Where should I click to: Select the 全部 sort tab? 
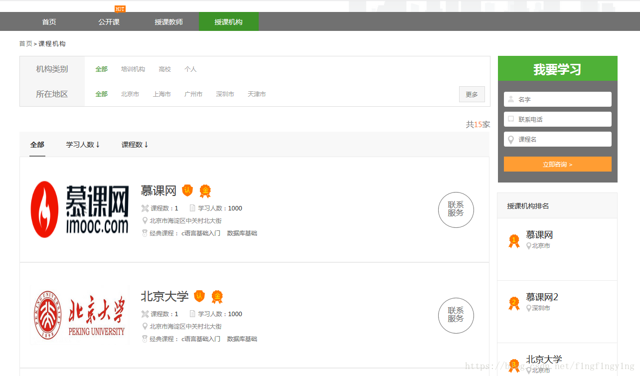(37, 145)
